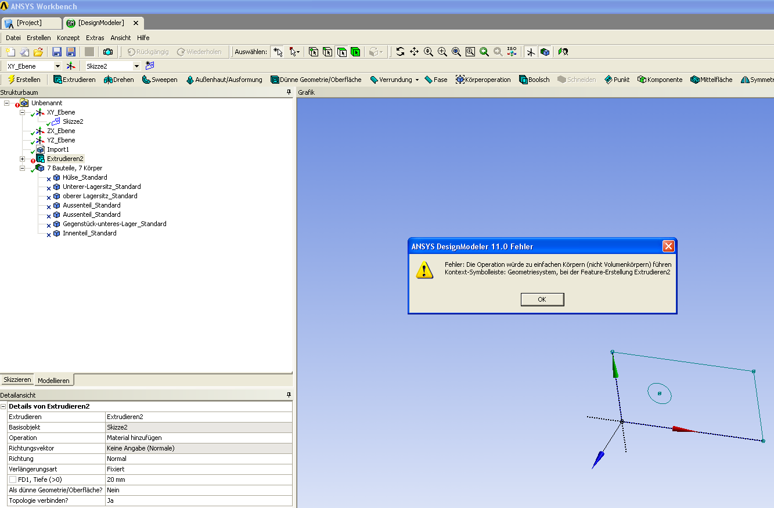Select the Boolsch tool
774x508 pixels.
(534, 80)
